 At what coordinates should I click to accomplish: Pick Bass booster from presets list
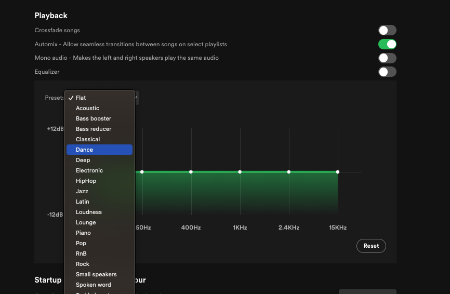tap(99, 118)
